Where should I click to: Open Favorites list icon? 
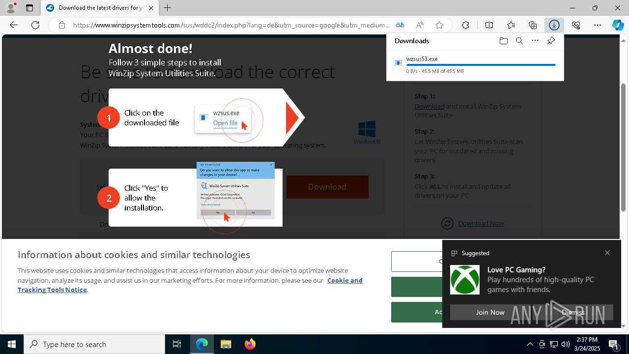[511, 25]
